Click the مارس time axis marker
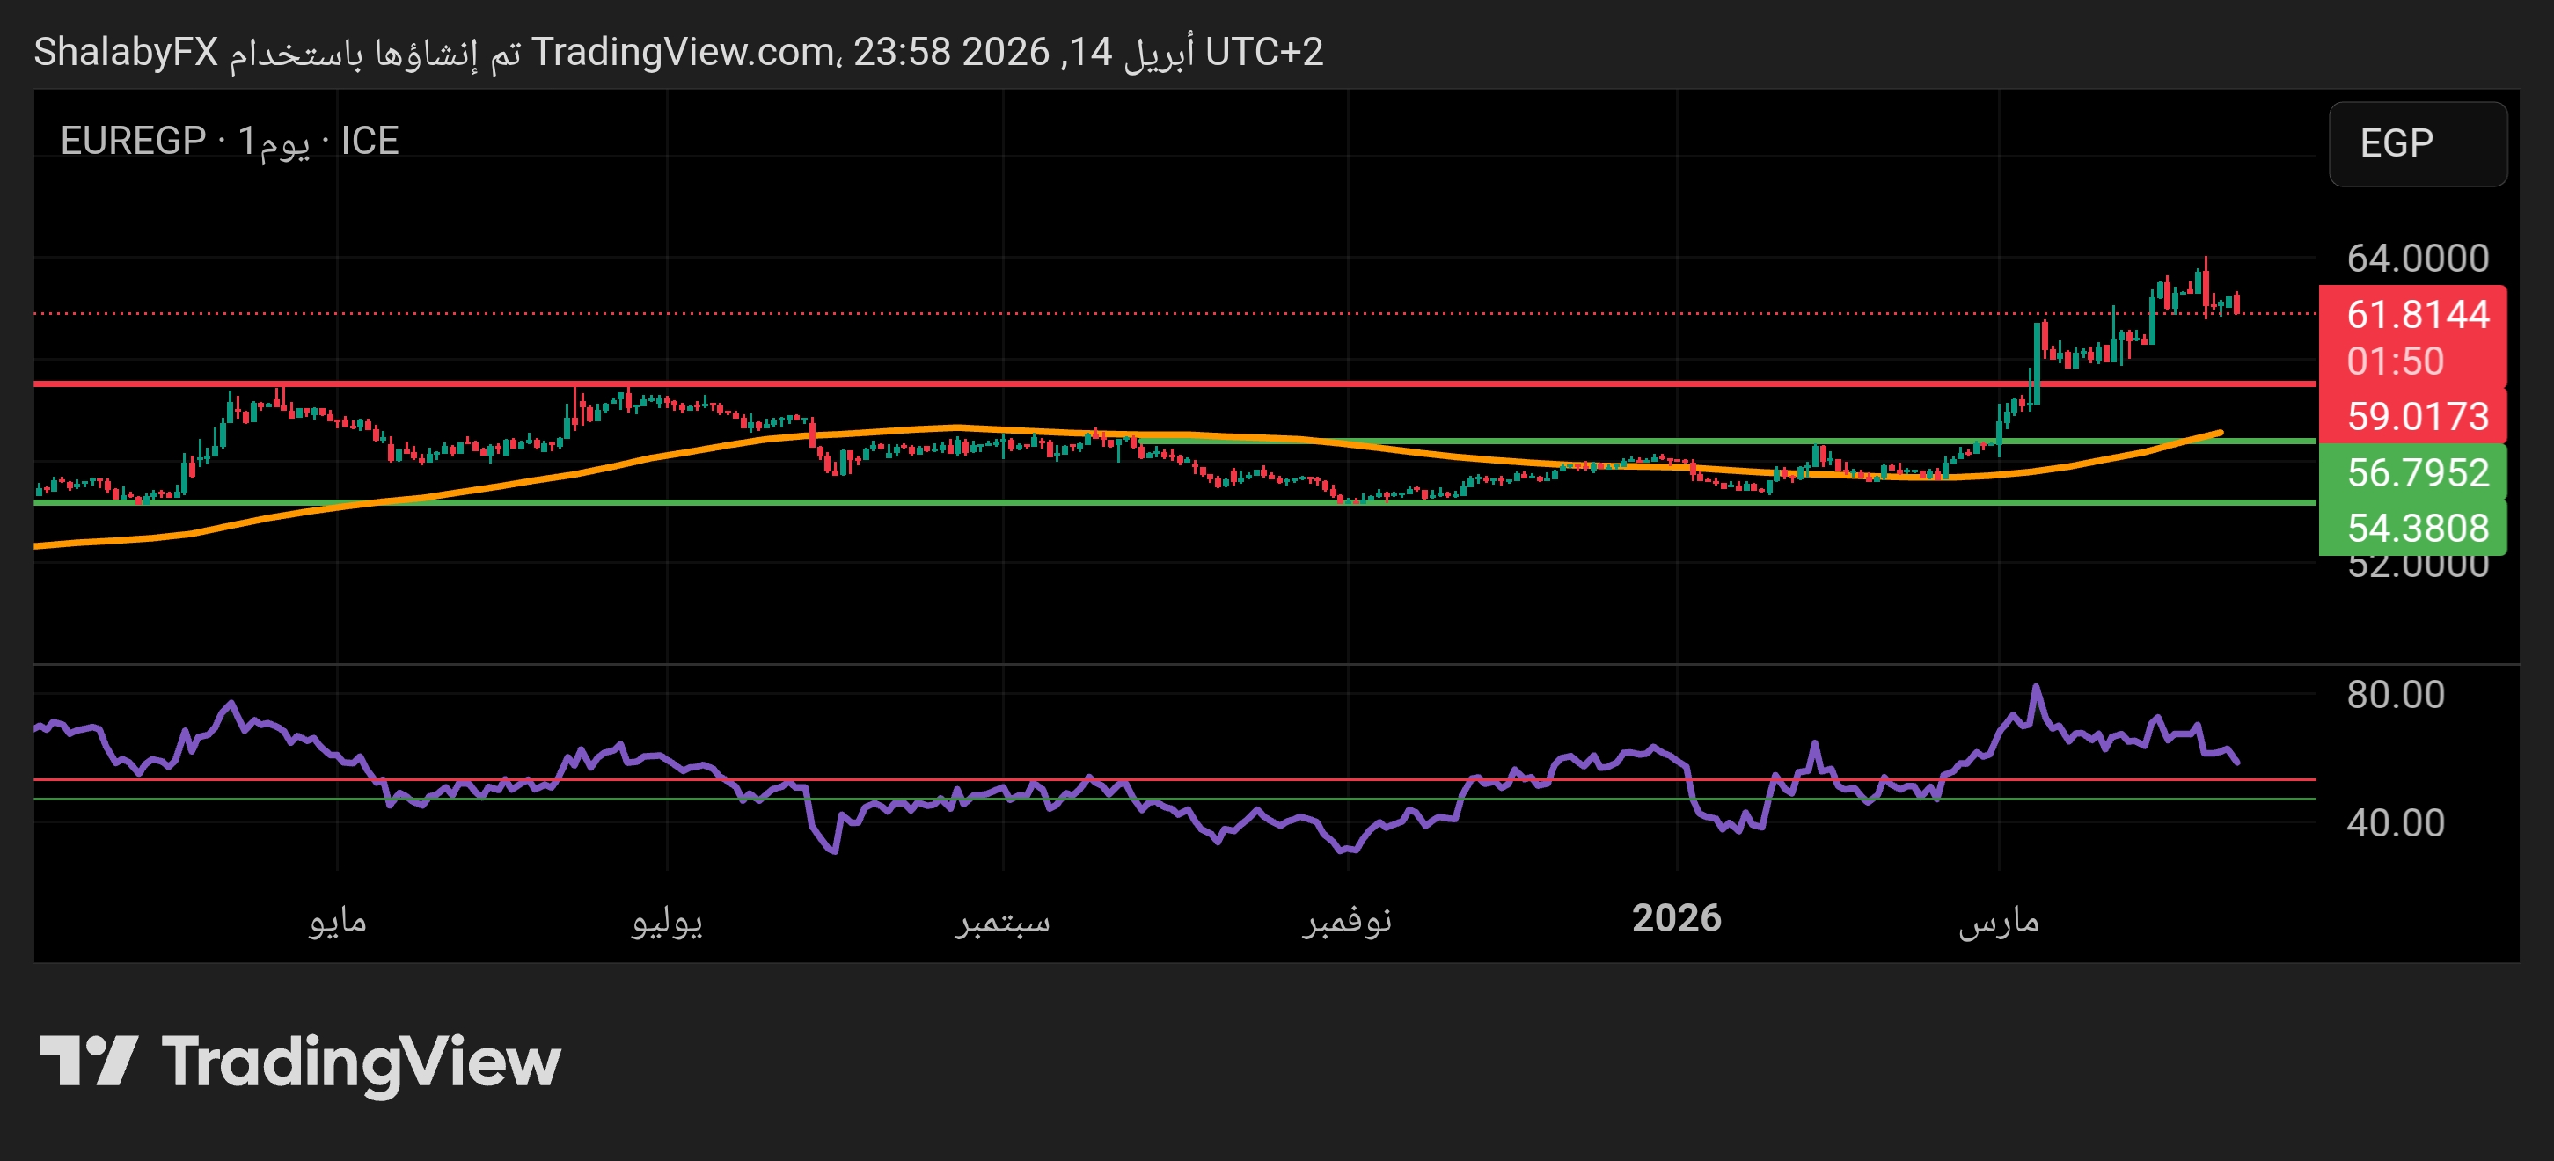 coord(1998,920)
